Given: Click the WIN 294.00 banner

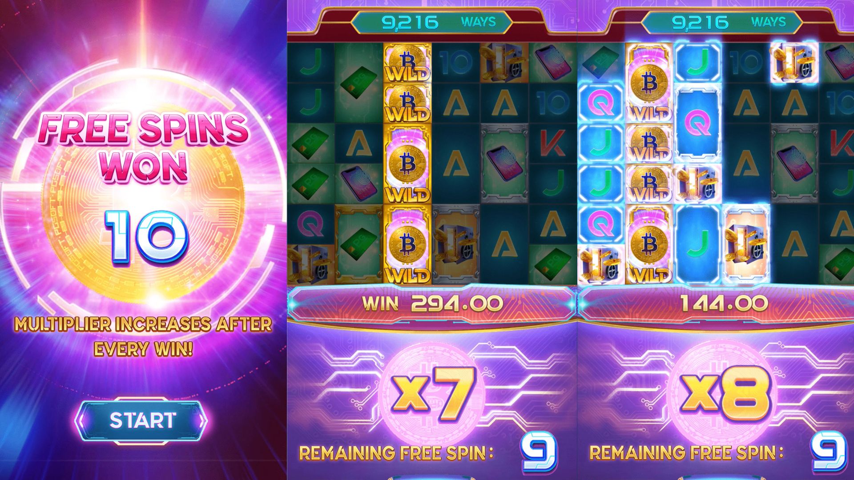Looking at the screenshot, I should [x=432, y=304].
